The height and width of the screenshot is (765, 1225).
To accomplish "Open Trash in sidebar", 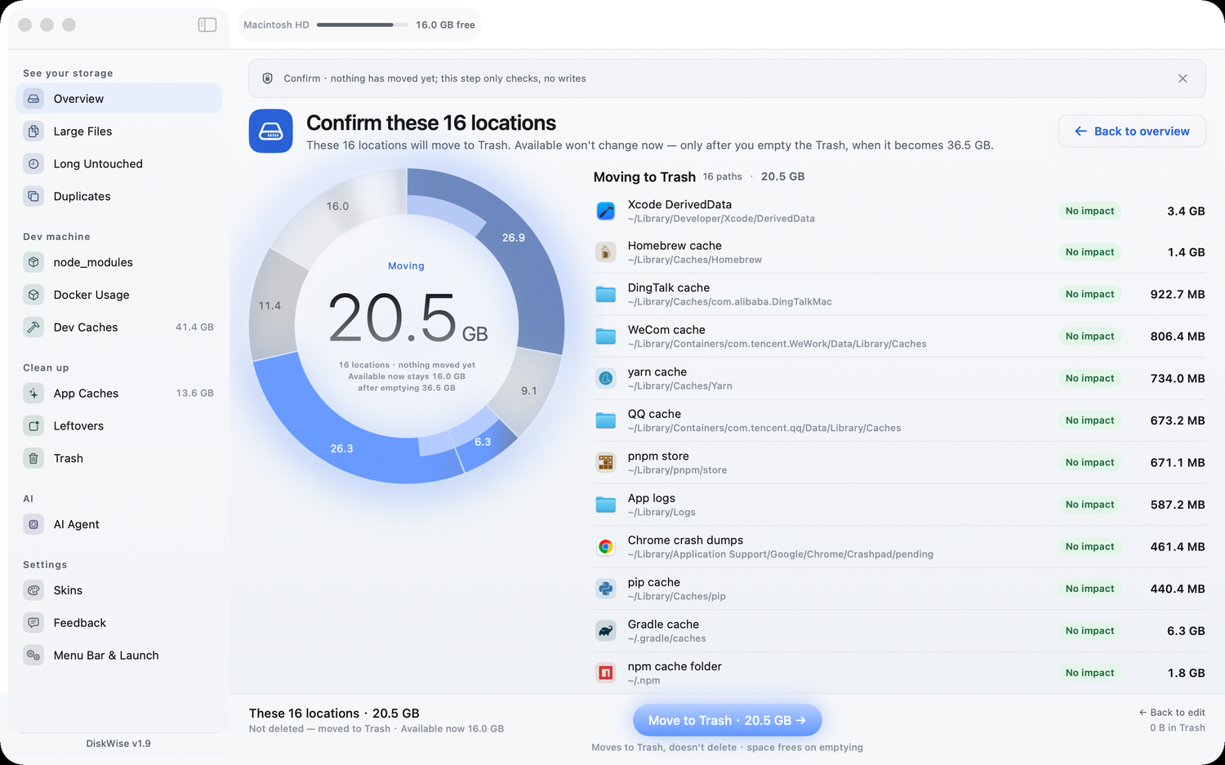I will 118,459.
